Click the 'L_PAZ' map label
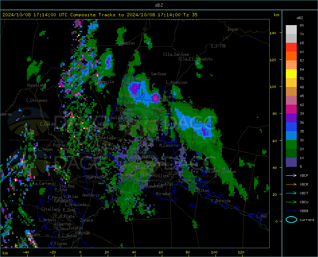 coord(262,216)
